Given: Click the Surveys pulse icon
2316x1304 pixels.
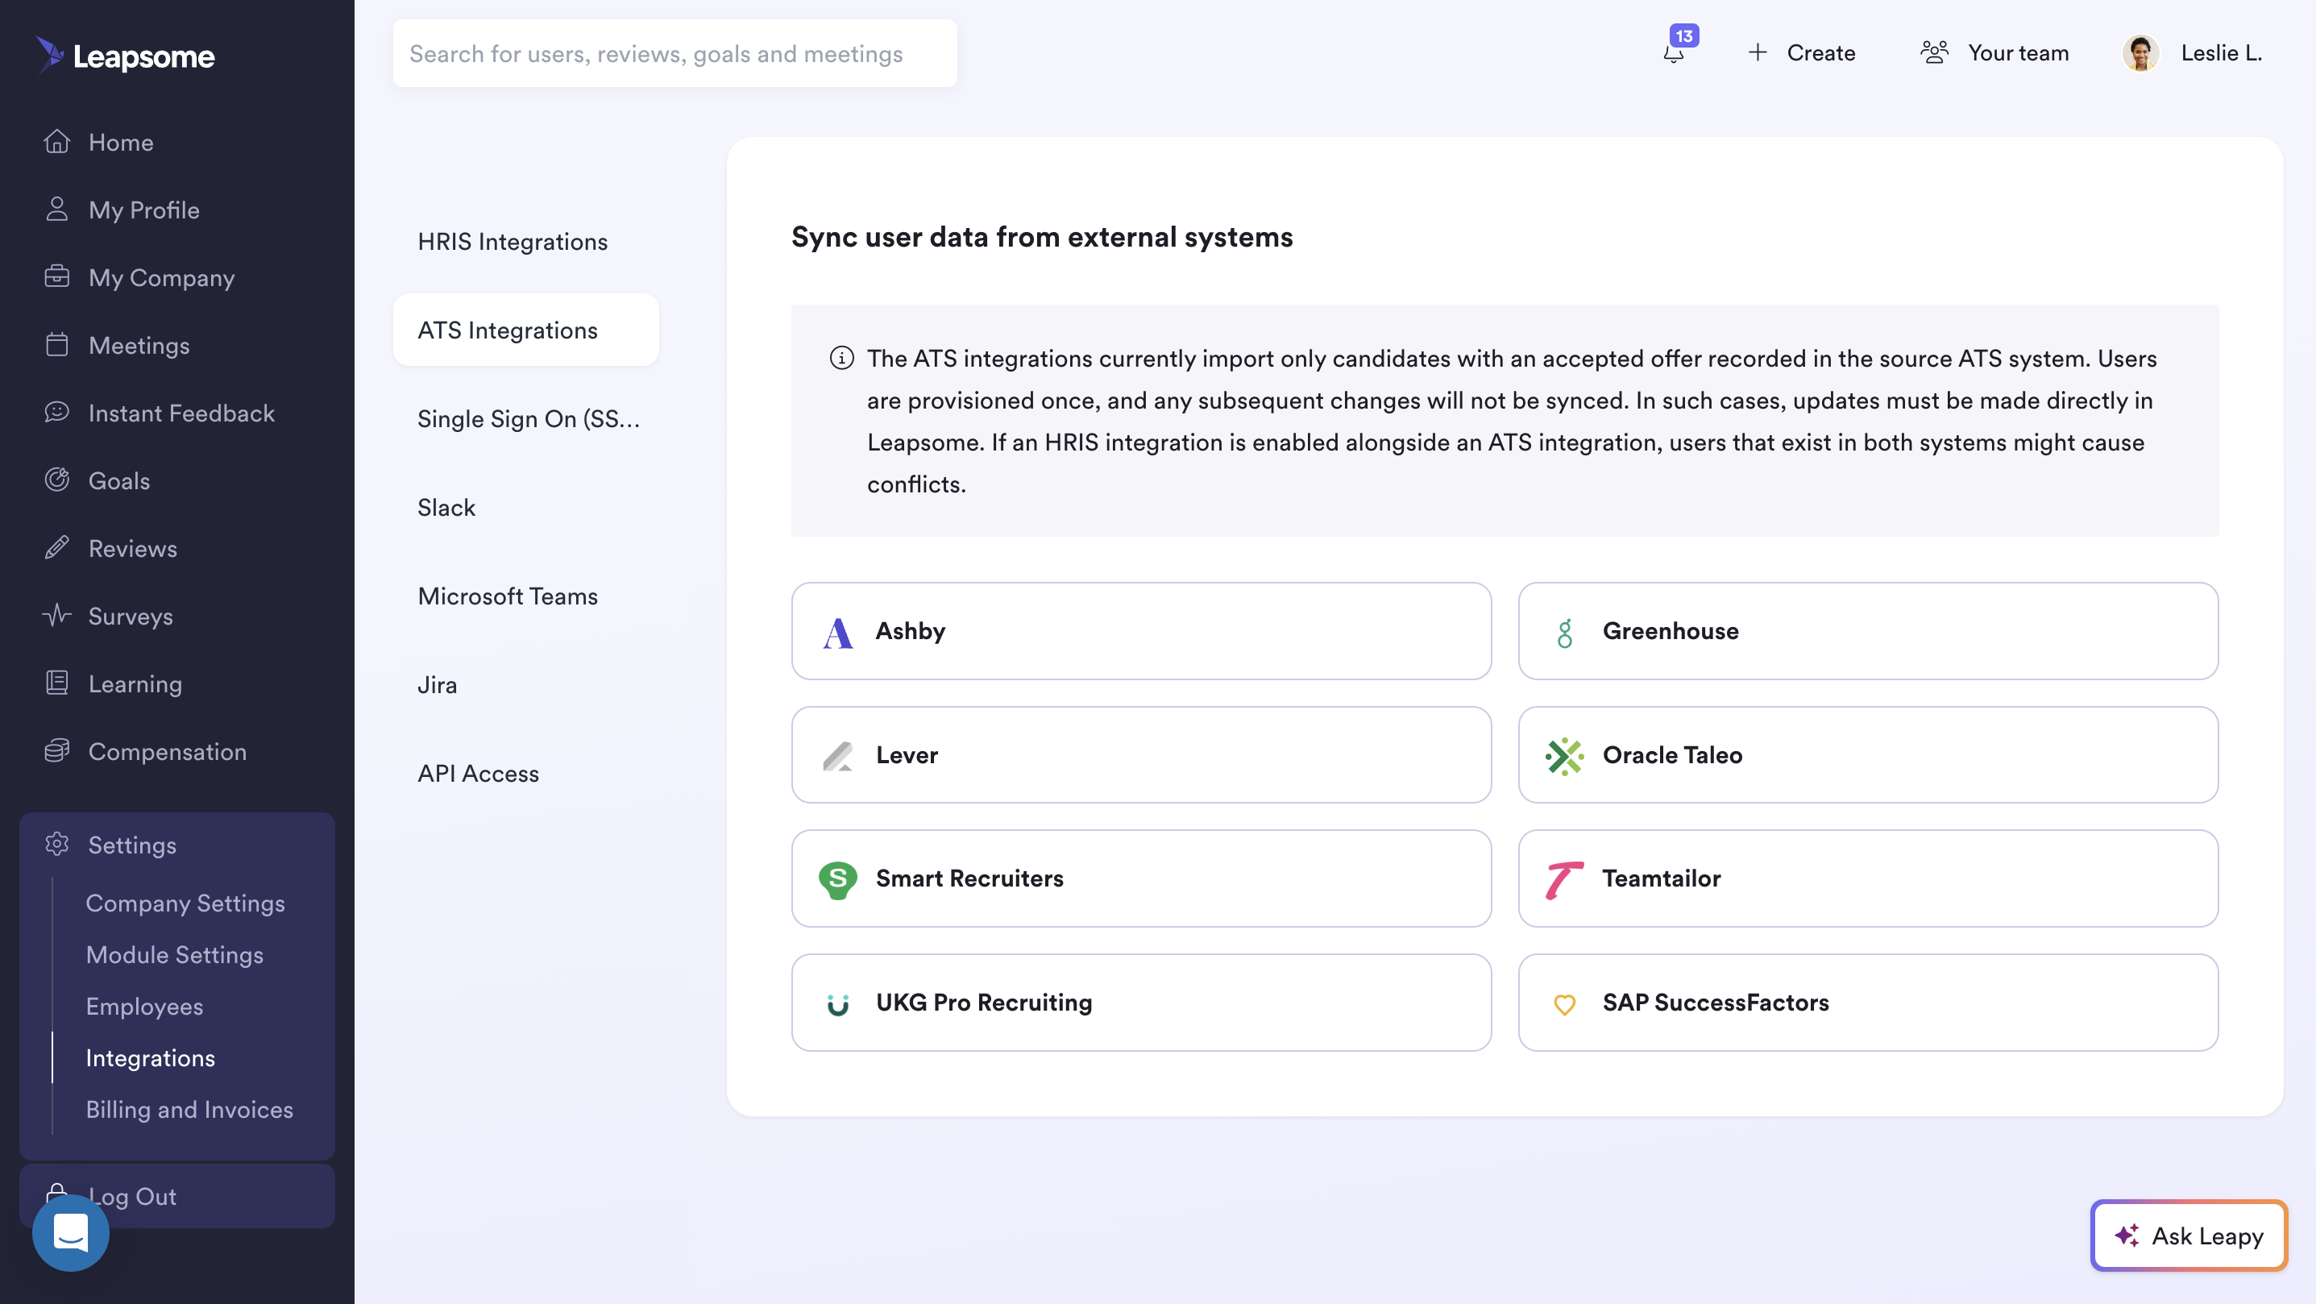Looking at the screenshot, I should 56,615.
